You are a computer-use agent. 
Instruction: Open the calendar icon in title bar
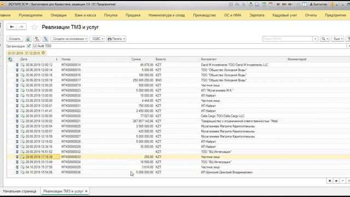point(270,4)
